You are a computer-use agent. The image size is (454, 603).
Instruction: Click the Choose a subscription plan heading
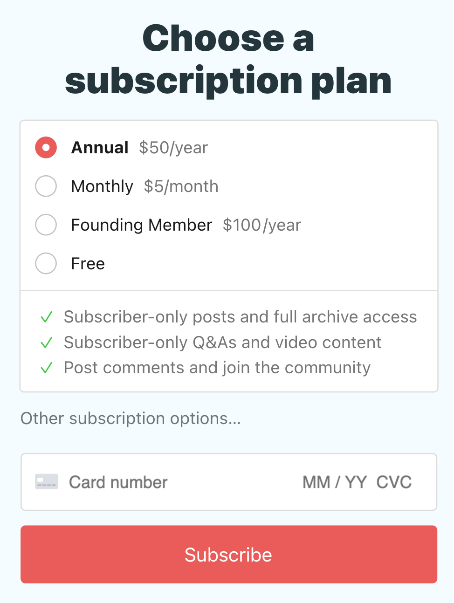coord(228,60)
